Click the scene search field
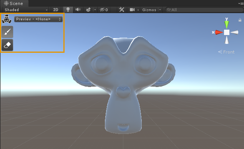 click(x=204, y=10)
